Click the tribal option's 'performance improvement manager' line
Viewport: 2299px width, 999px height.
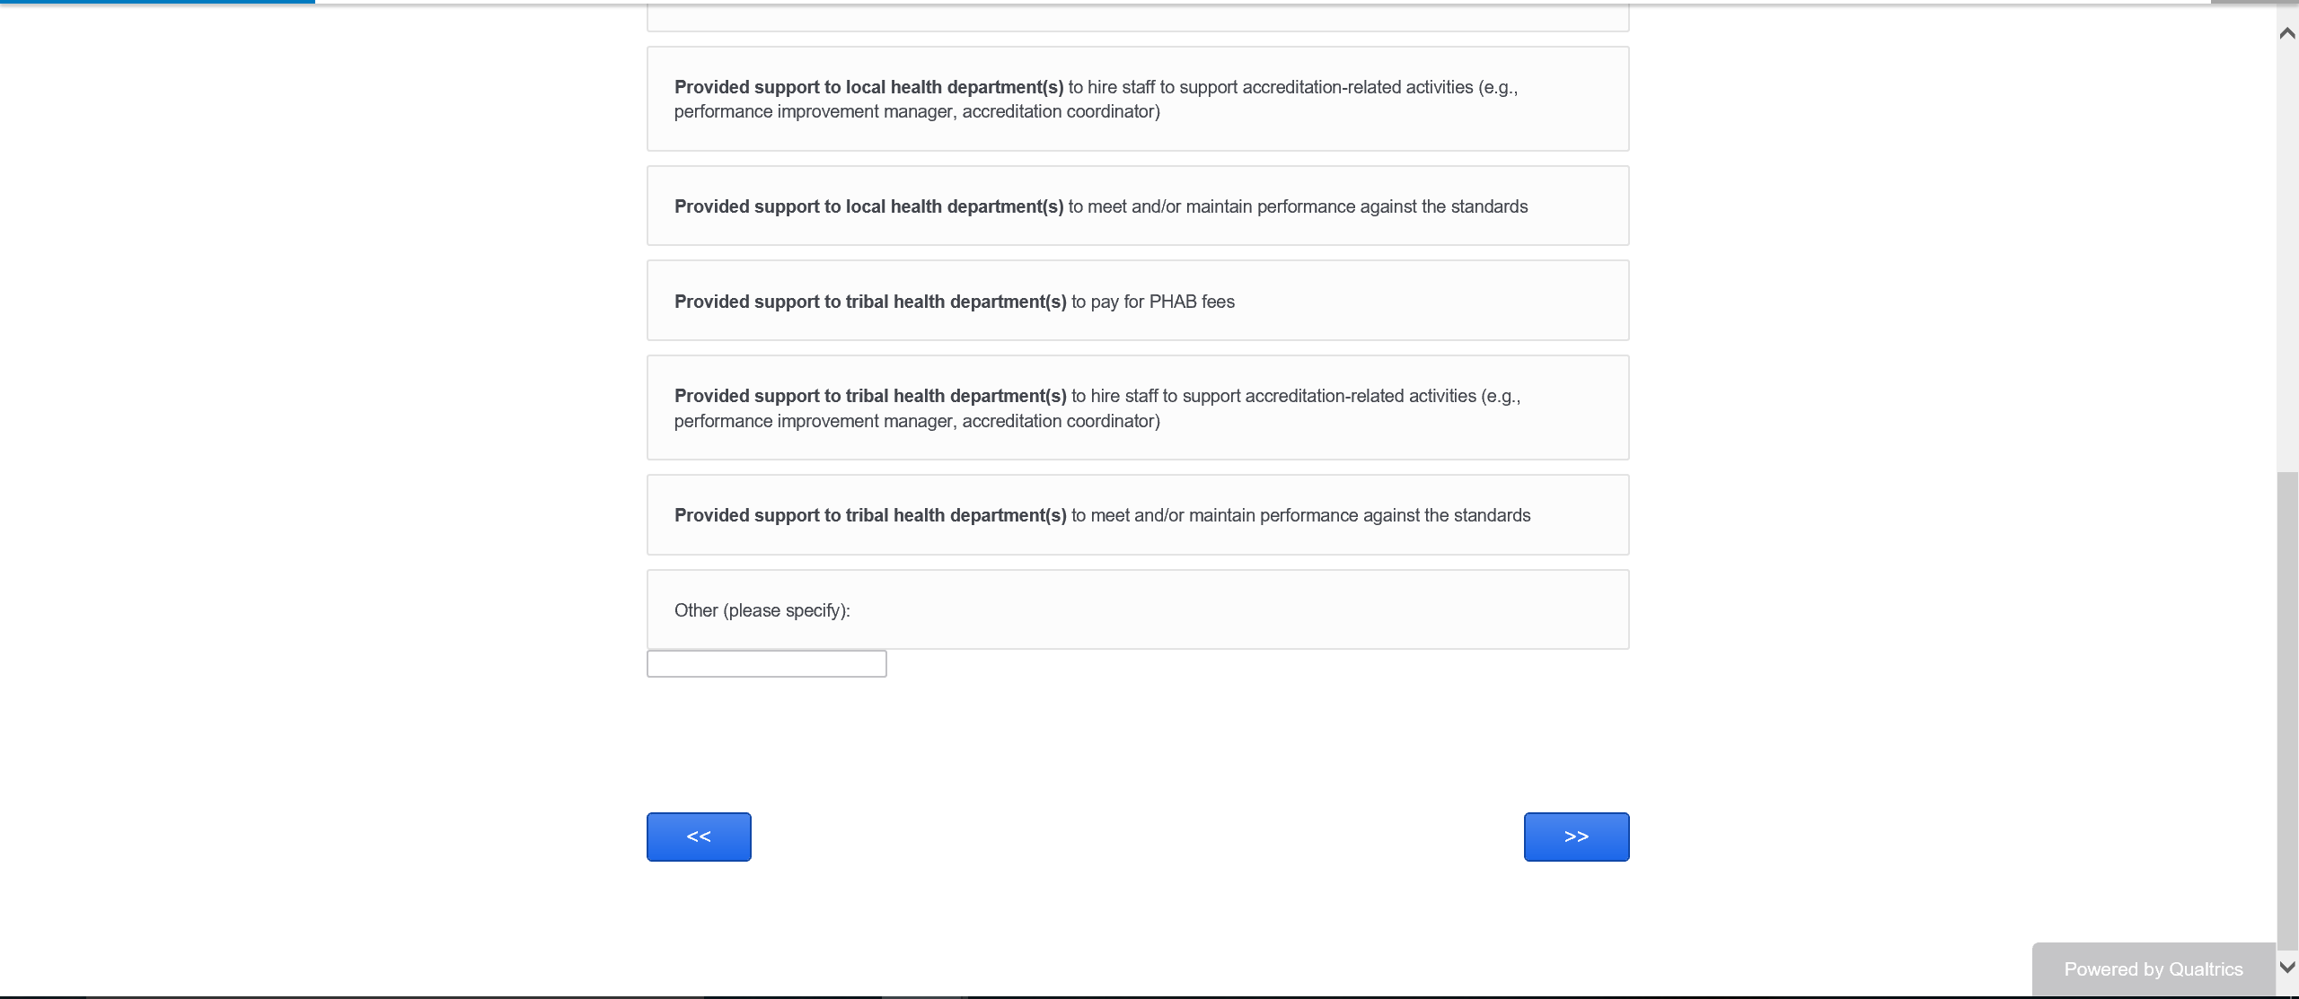coord(917,421)
